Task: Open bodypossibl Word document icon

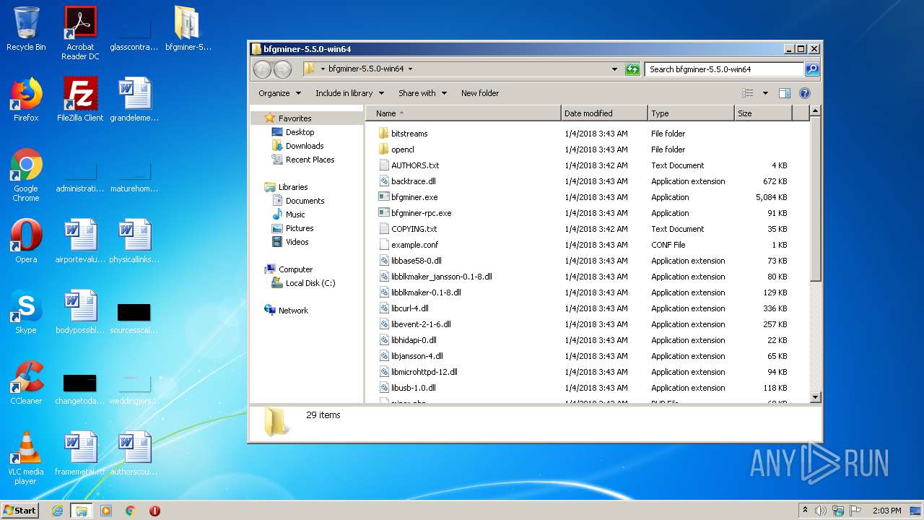Action: click(x=80, y=312)
